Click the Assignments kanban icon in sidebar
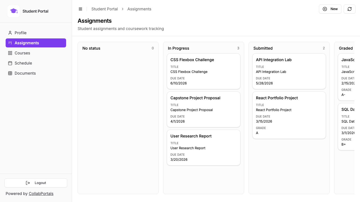360x202 pixels. [x=10, y=43]
